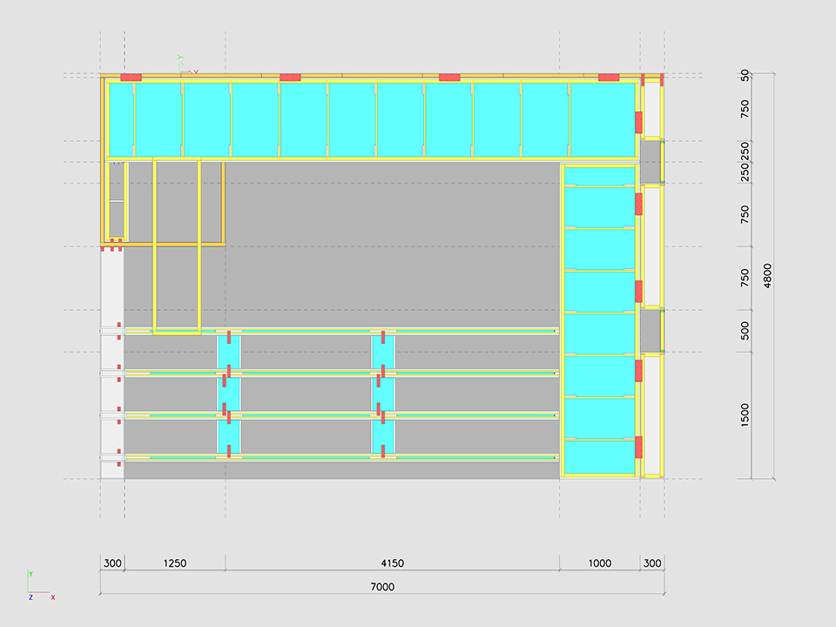Click the 4150 horizontal dimension label
The image size is (836, 627).
[x=392, y=563]
